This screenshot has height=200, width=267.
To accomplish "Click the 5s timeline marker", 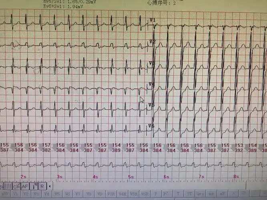I will click(x=131, y=176).
